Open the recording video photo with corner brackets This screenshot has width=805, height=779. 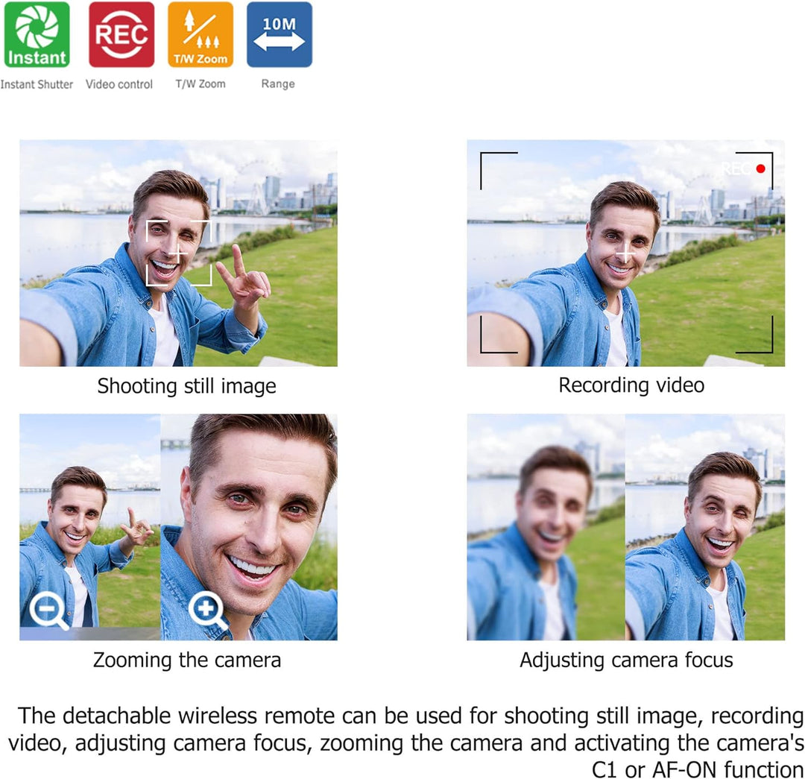(x=625, y=253)
